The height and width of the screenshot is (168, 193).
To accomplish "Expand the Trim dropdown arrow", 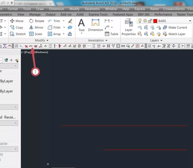I will [64, 21].
